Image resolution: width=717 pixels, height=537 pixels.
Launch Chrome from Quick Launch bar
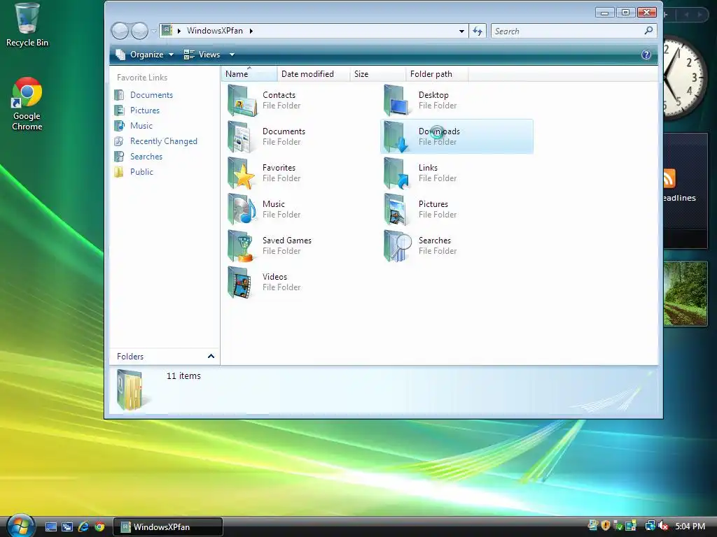[99, 527]
